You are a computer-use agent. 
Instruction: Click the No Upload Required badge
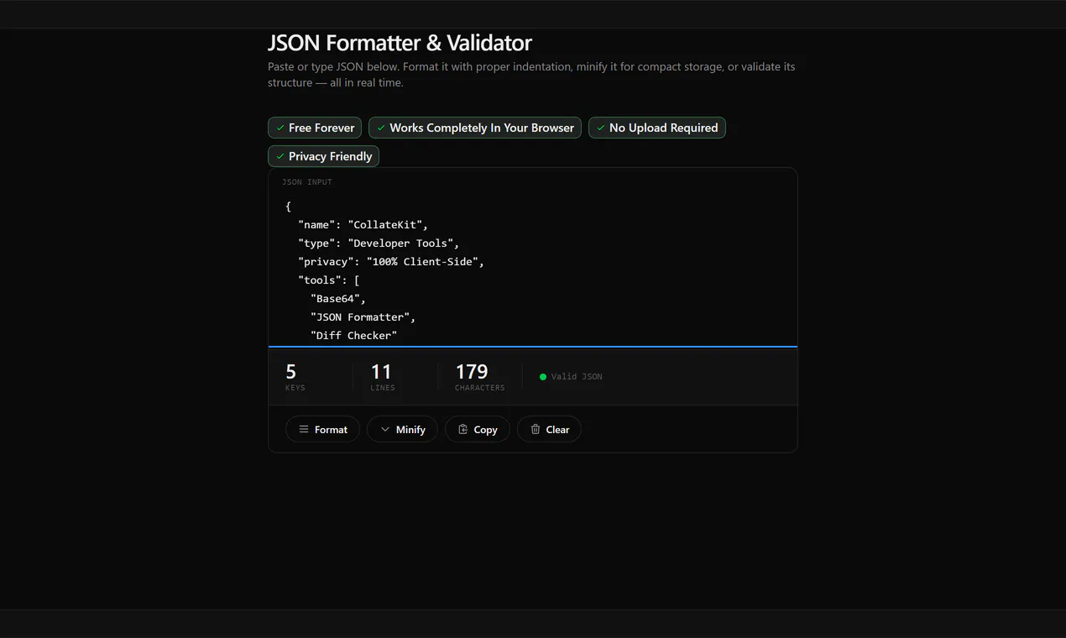coord(657,128)
